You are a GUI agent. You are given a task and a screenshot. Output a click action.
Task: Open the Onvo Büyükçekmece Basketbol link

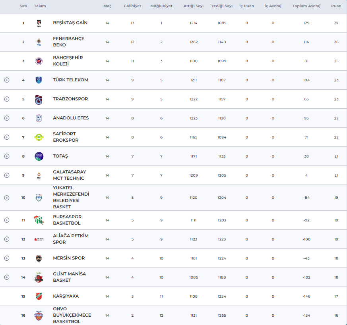coord(72,315)
